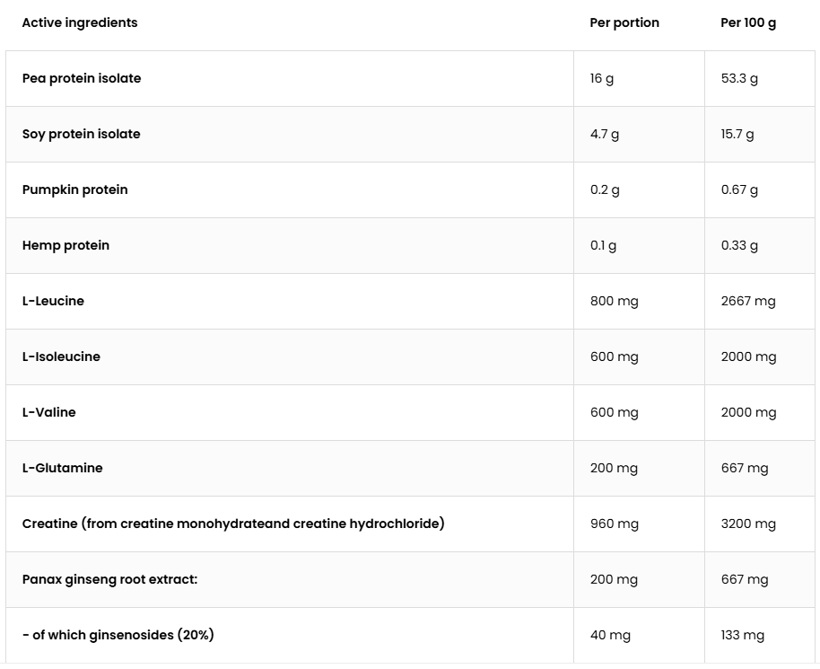Click the "Per 100 g" column header
Viewport: 820px width, 669px height.
pos(748,22)
